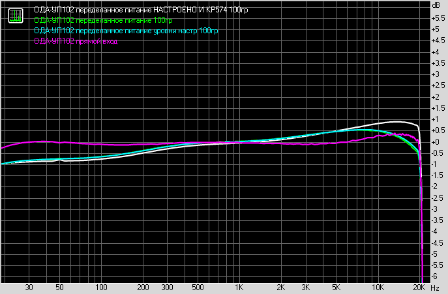This screenshot has height=294, width=448.
Task: Click the 'Hz' axis unit label
Action: (x=435, y=287)
